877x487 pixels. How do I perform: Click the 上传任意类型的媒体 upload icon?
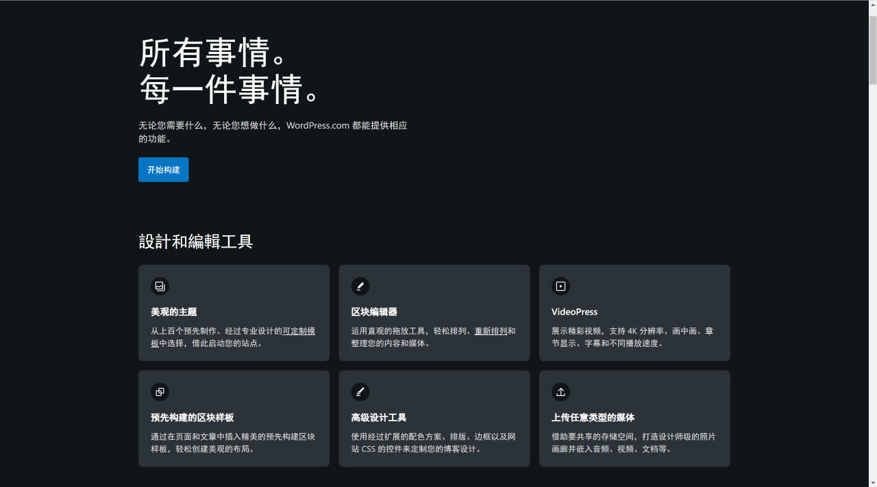(560, 392)
